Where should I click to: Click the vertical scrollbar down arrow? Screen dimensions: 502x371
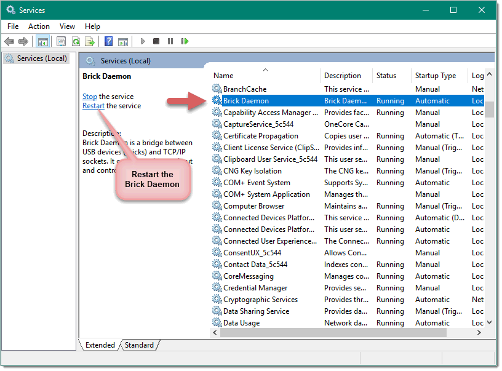[x=489, y=322]
